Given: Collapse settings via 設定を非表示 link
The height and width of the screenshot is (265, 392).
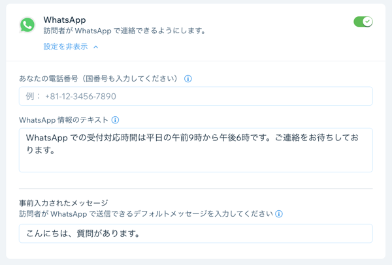Looking at the screenshot, I should (66, 46).
